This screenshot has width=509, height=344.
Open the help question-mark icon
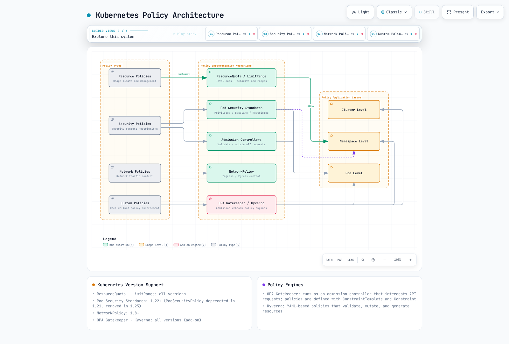tap(373, 260)
